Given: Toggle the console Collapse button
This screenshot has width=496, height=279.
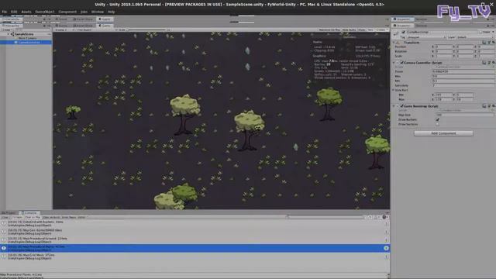Looking at the screenshot, I should 17,217.
